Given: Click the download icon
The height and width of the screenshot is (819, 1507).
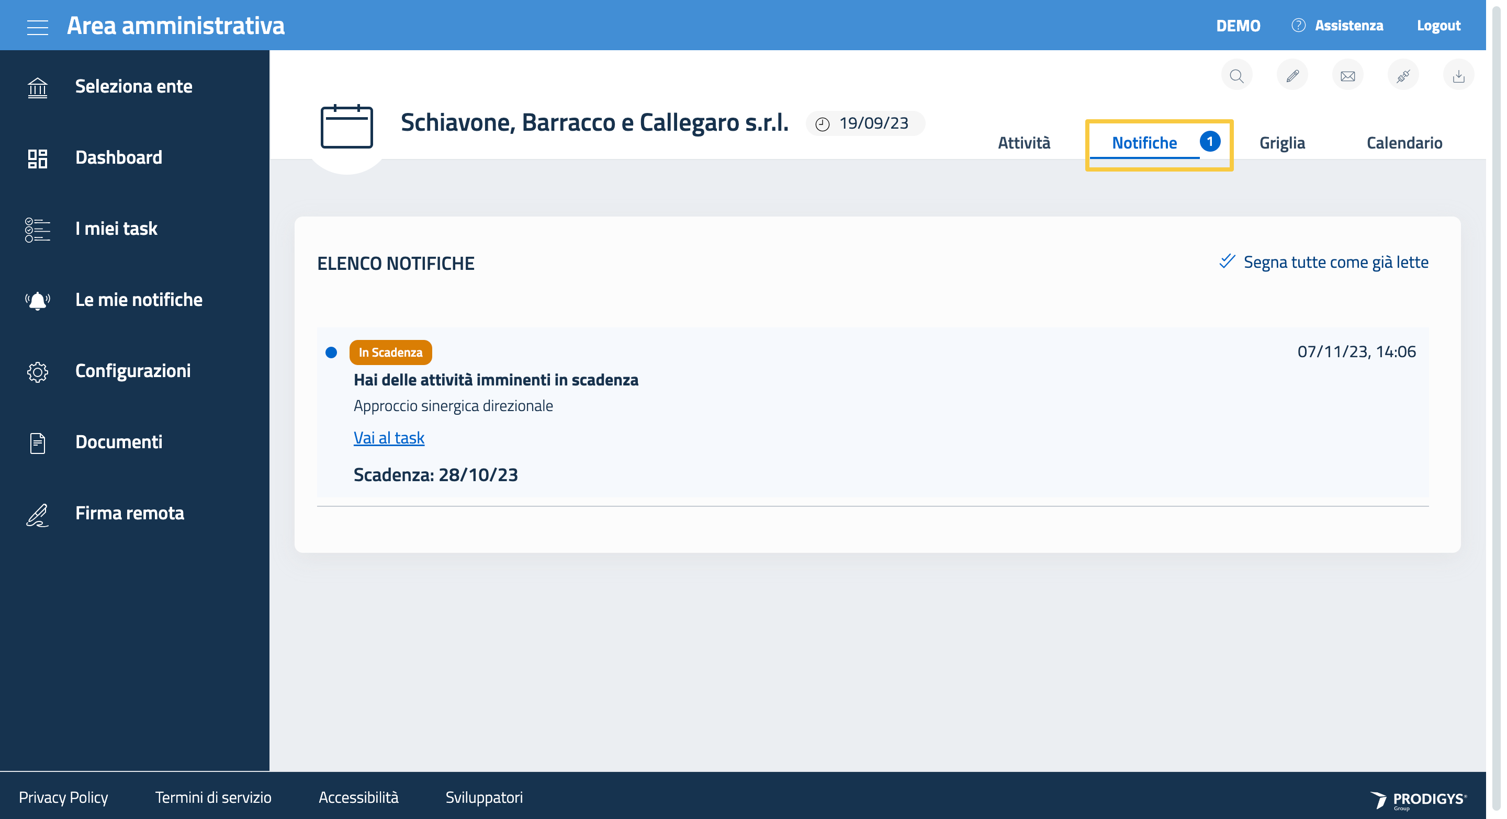Looking at the screenshot, I should pos(1458,76).
